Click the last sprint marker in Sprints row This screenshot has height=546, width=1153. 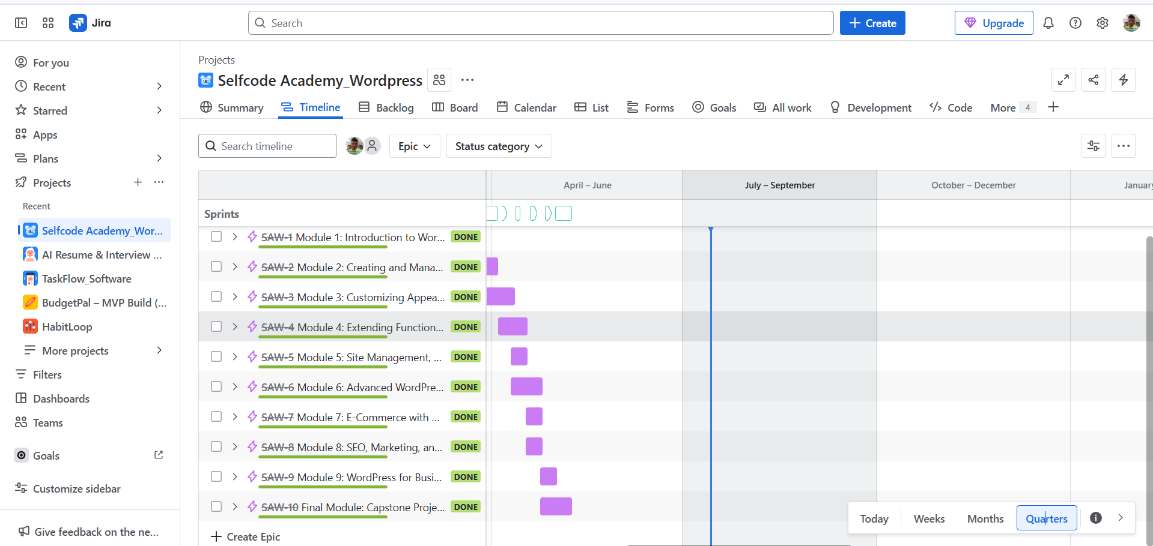click(564, 213)
